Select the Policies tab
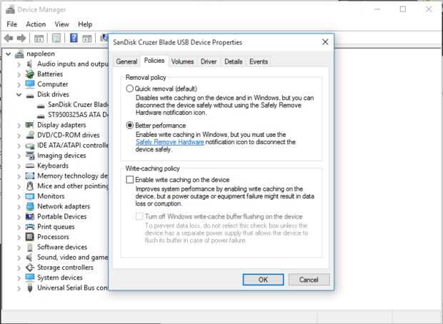 tap(154, 61)
